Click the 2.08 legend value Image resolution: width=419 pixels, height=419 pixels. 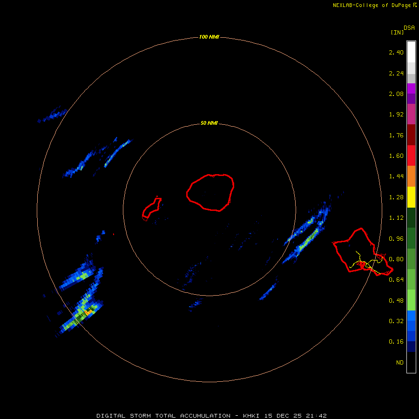coord(396,94)
